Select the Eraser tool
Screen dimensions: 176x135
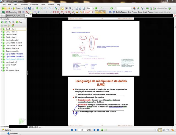point(77,12)
